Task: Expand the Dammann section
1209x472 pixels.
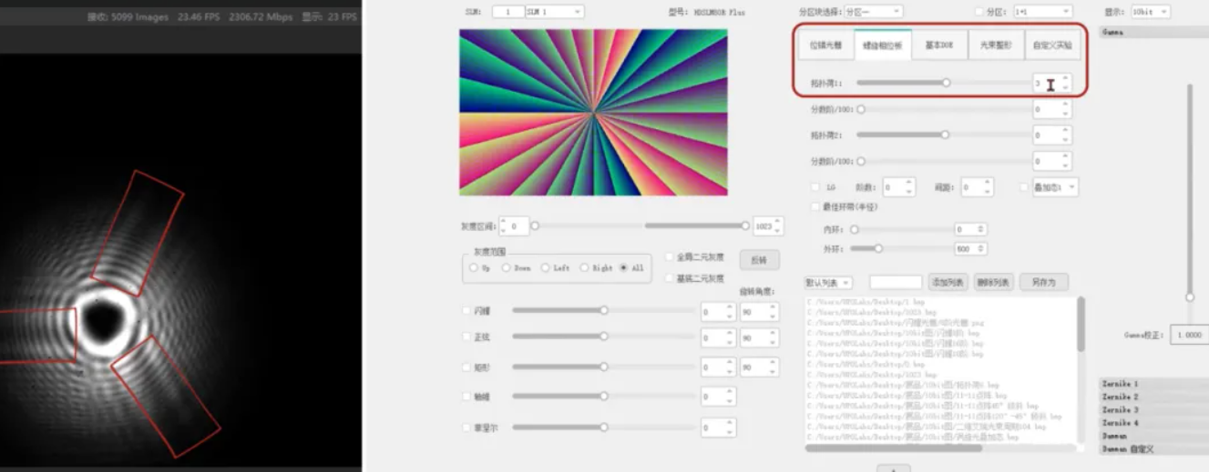Action: coord(1153,436)
